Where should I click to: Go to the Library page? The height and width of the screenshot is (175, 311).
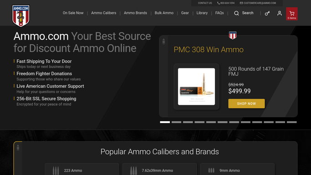(202, 13)
